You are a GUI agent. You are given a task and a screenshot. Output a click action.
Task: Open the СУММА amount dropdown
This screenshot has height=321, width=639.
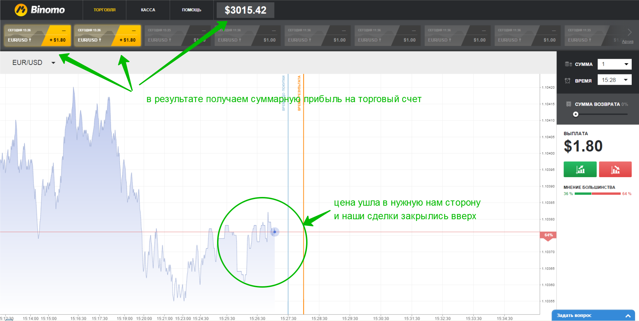pyautogui.click(x=614, y=64)
